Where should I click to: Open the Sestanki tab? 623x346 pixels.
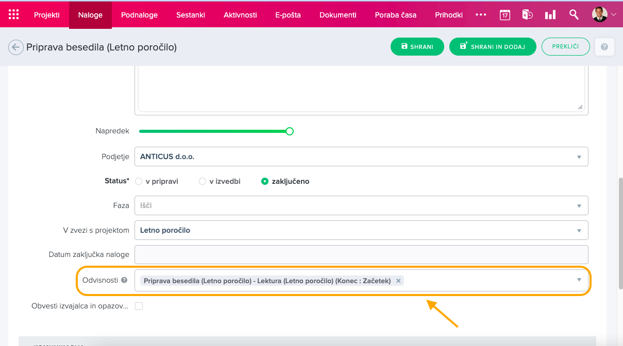[191, 15]
